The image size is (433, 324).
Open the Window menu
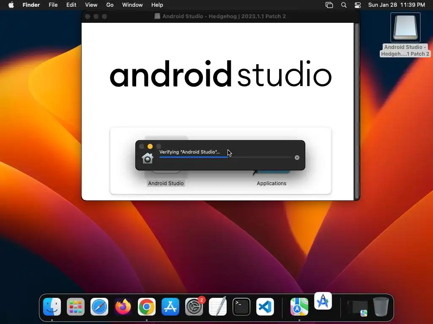[x=132, y=5]
